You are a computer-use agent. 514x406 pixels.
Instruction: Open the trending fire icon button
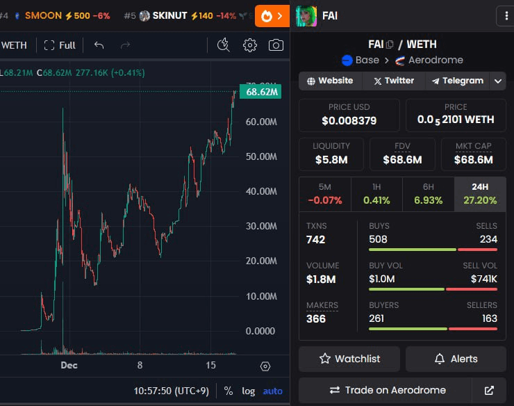272,16
